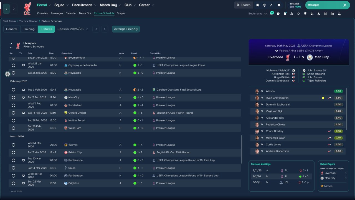Switch to the Overview tab
The width and height of the screenshot is (355, 200).
click(x=43, y=13)
